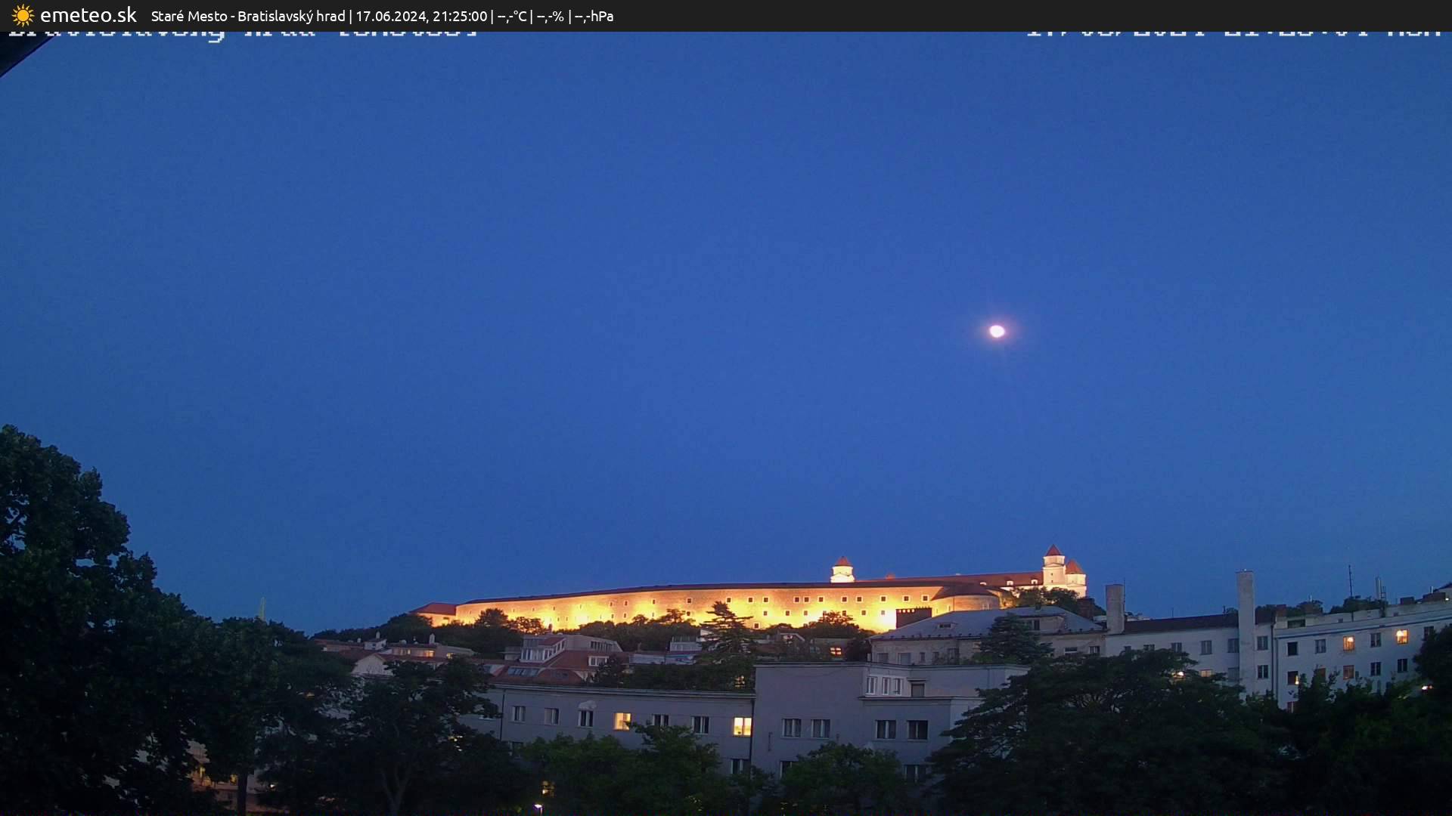
Task: Click the humidity percentage indicator
Action: click(x=551, y=16)
